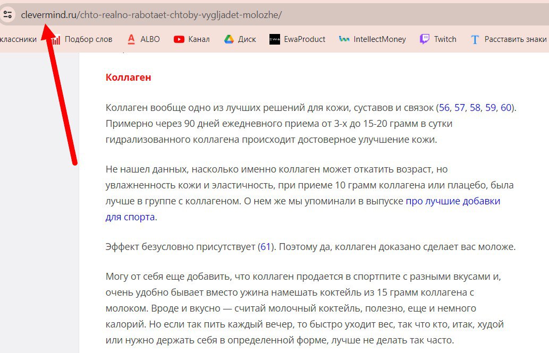The height and width of the screenshot is (353, 549).
Task: Follow reference link 56
Action: pos(444,108)
